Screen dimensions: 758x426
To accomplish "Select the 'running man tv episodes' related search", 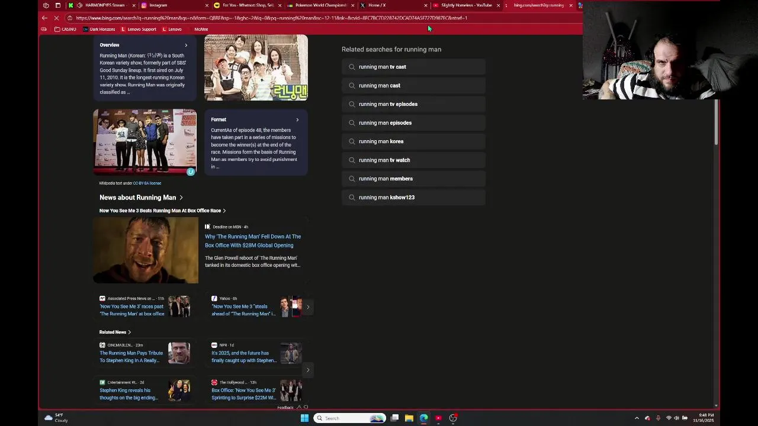I will (413, 104).
